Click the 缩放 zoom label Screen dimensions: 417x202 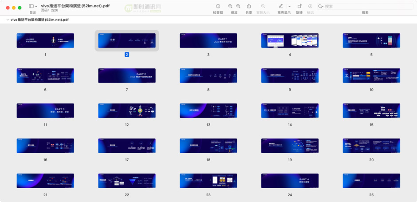[x=234, y=12]
